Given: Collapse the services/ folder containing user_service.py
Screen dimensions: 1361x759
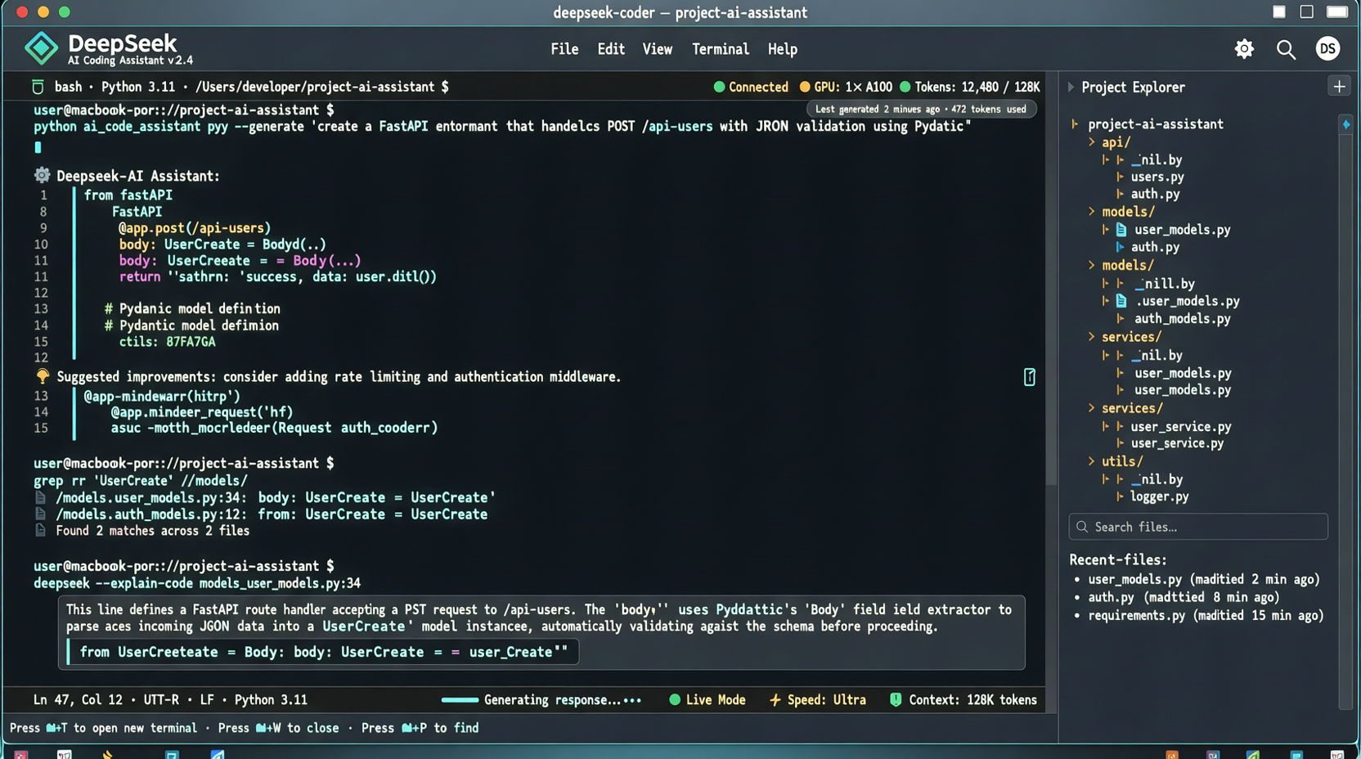Looking at the screenshot, I should [1091, 407].
